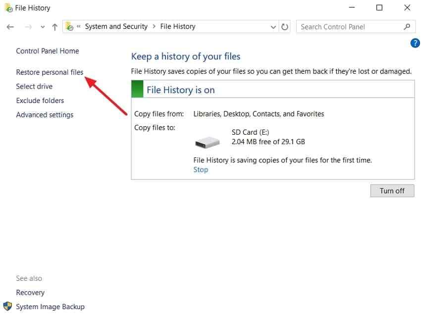Stop the File History copy
This screenshot has height=321, width=421.
[x=201, y=170]
